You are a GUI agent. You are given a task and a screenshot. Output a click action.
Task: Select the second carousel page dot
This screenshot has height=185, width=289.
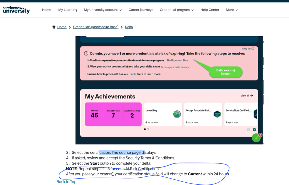point(148,129)
